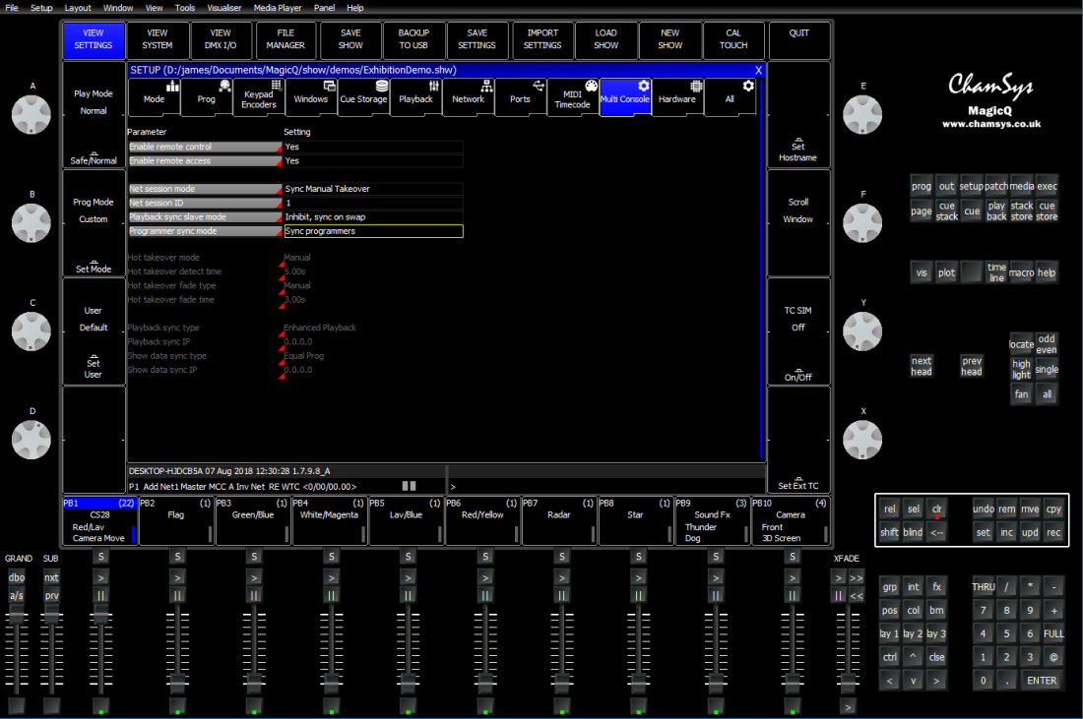The width and height of the screenshot is (1083, 719).
Task: Change Programmer sync mode value
Action: point(373,231)
